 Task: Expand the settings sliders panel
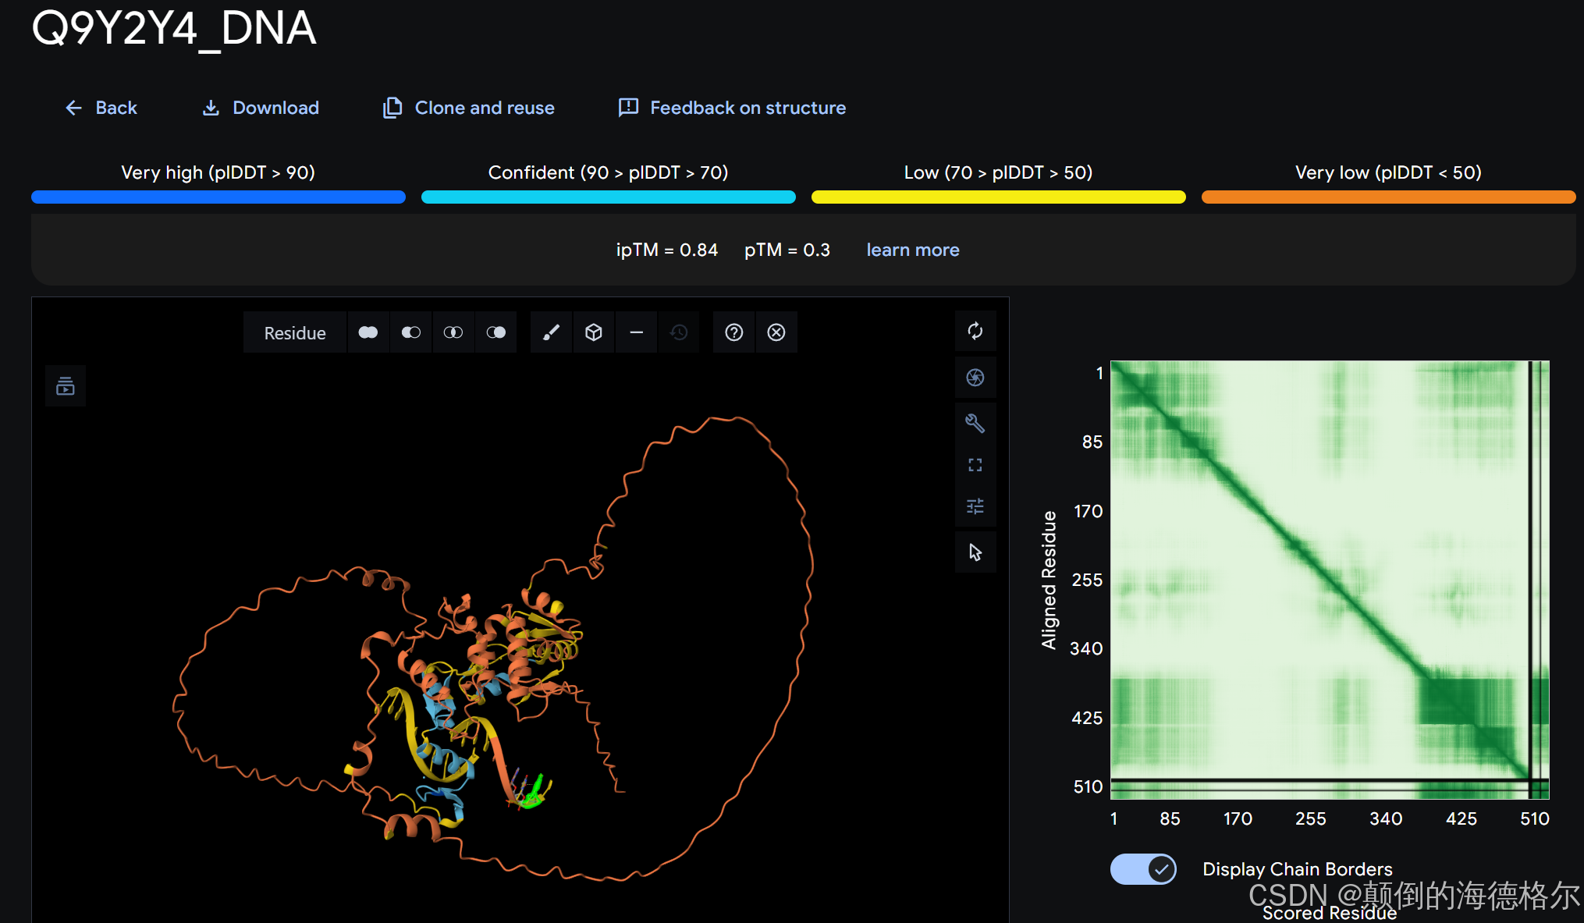pyautogui.click(x=975, y=506)
